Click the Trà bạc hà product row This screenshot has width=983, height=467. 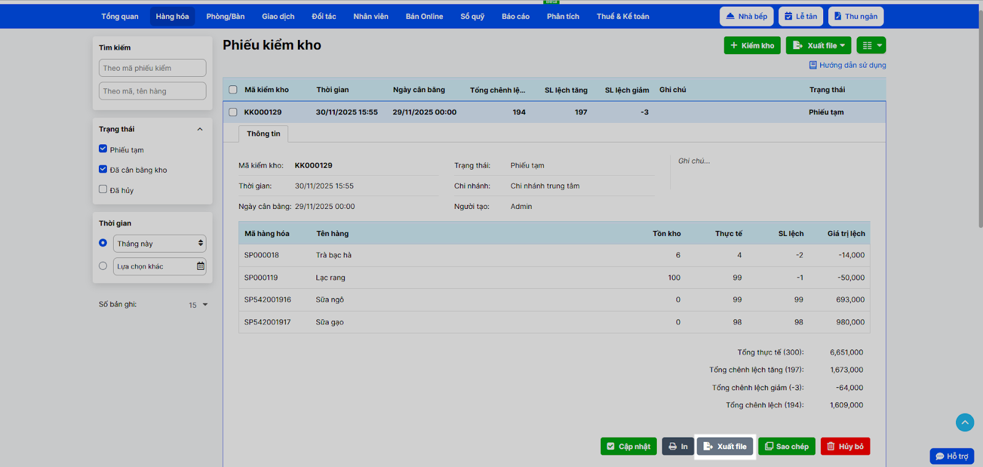(554, 255)
